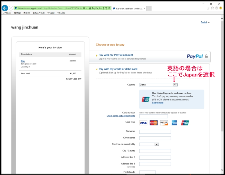Open the ツール(T) menu
Image resolution: width=225 pixels, height=175 pixels.
click(x=51, y=13)
